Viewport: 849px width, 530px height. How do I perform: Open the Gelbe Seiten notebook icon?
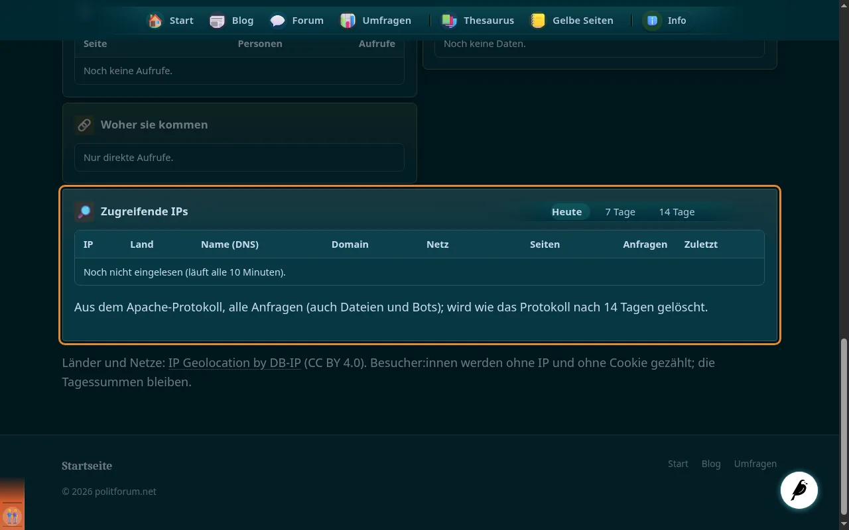click(x=538, y=21)
